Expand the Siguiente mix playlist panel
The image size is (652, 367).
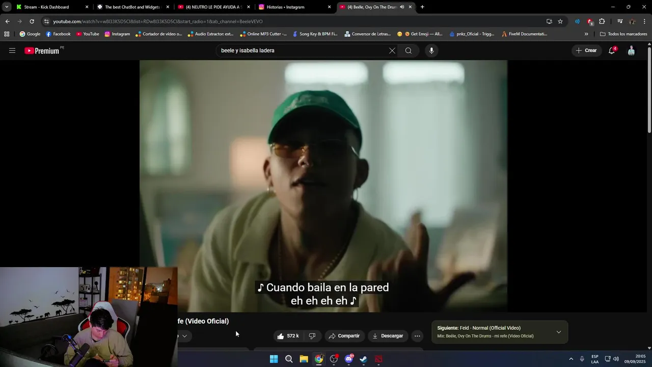558,332
